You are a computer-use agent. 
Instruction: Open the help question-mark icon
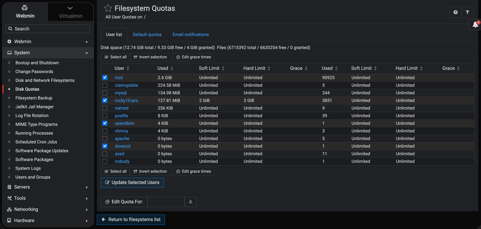455,12
